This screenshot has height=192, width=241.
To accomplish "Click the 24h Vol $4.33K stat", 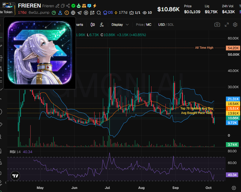I will [228, 9].
